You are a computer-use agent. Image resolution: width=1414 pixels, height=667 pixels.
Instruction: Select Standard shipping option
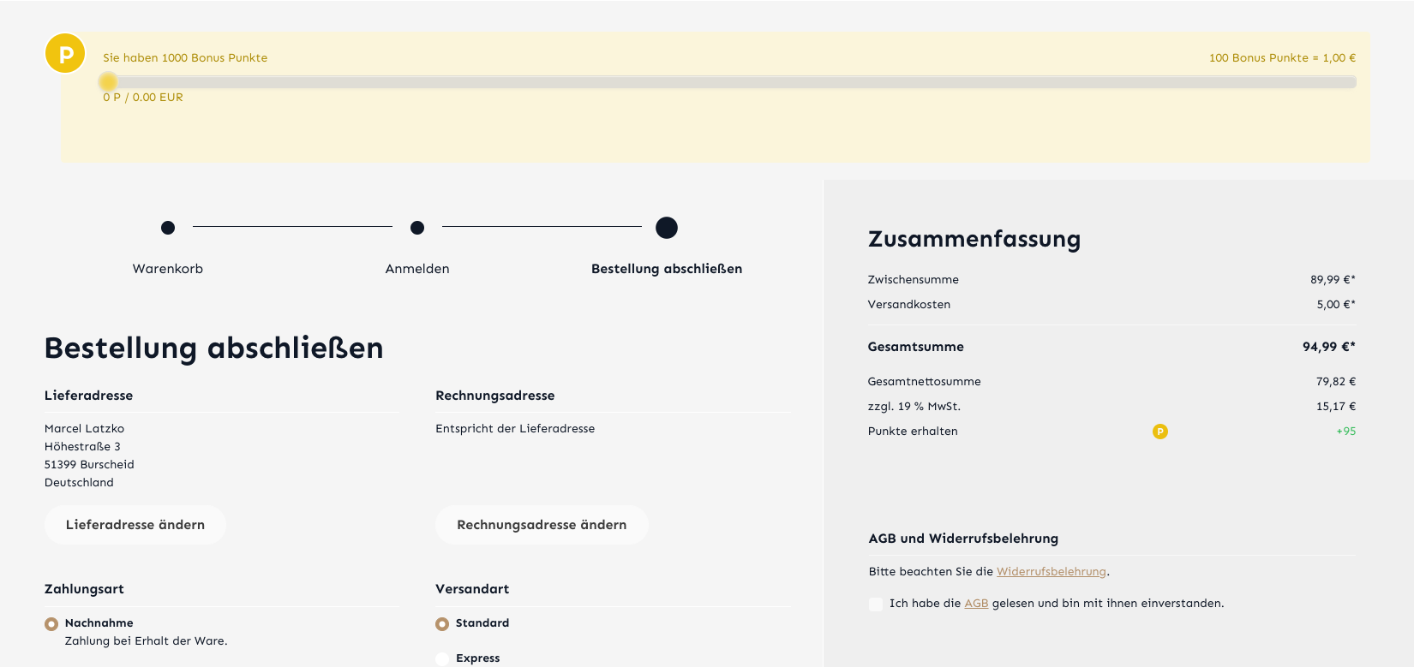point(442,624)
